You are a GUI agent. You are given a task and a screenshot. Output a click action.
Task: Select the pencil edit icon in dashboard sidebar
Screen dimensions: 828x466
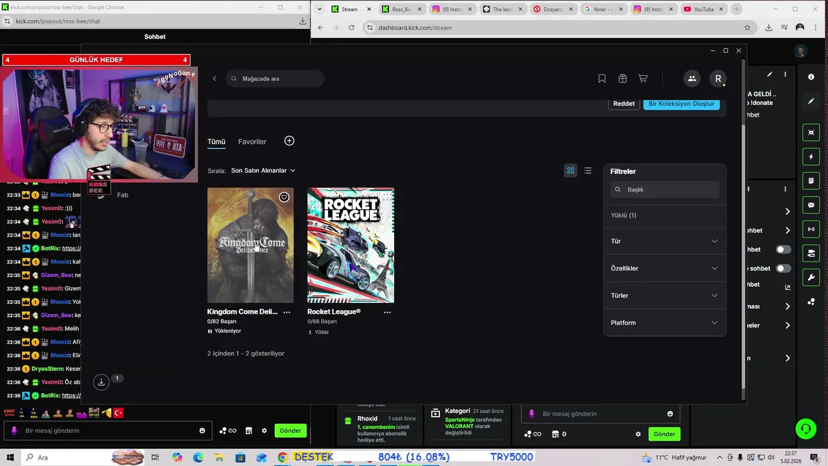click(x=811, y=101)
